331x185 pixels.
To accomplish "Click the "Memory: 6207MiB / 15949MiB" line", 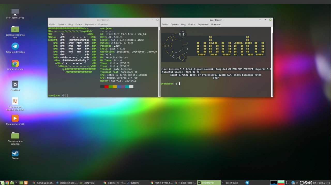I will click(118, 81).
